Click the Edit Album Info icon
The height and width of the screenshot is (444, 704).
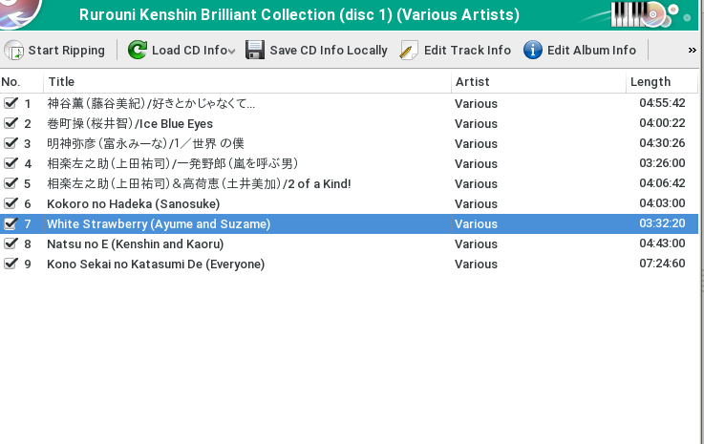(533, 50)
